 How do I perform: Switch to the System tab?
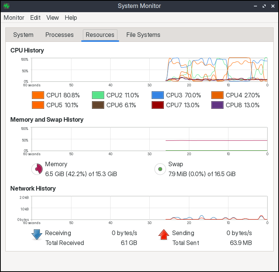[x=23, y=35]
